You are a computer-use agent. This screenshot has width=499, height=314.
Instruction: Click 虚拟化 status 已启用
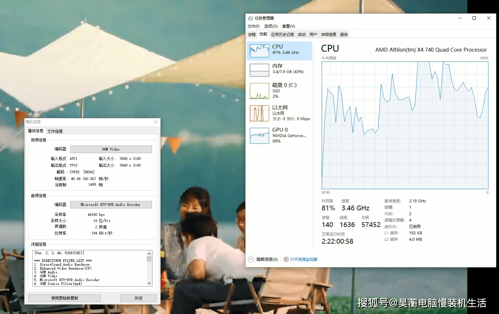pyautogui.click(x=414, y=227)
